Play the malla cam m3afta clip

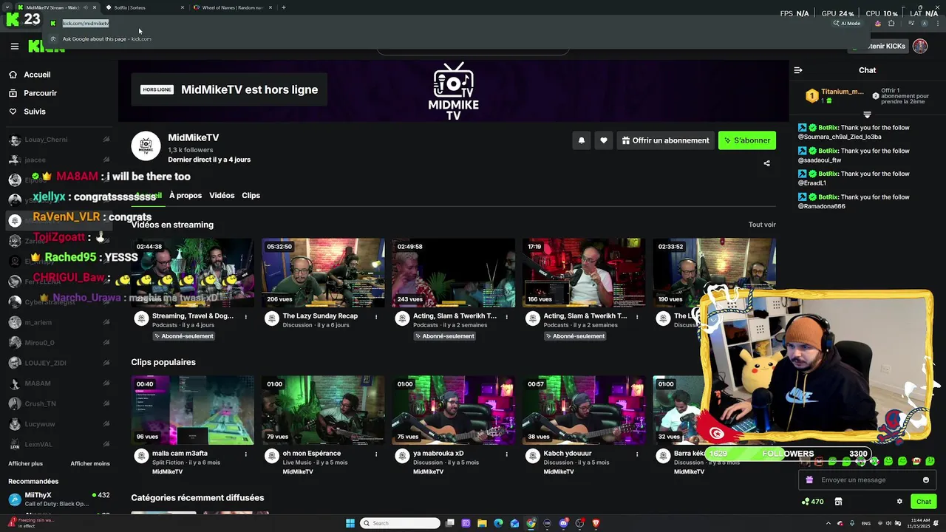pyautogui.click(x=192, y=410)
